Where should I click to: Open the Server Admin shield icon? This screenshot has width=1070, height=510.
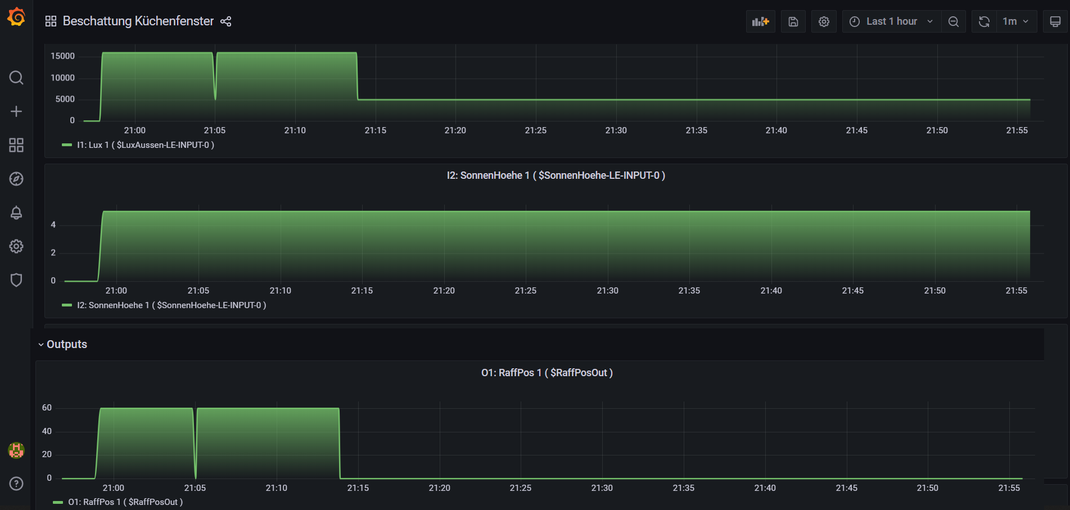[x=16, y=280]
